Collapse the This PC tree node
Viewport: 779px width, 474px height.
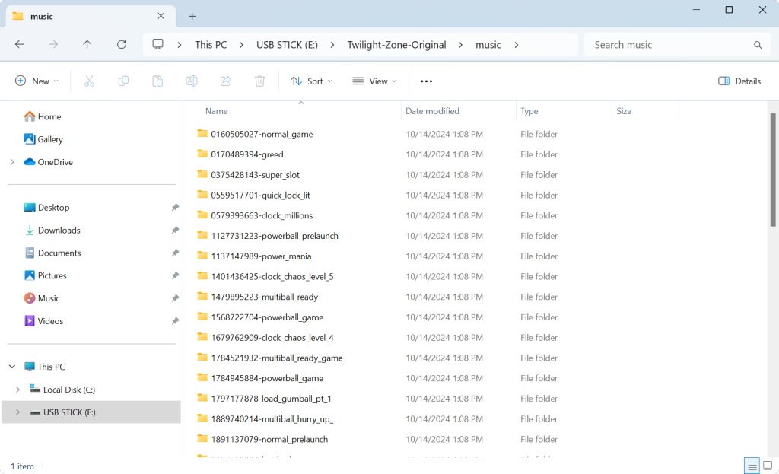(x=12, y=367)
